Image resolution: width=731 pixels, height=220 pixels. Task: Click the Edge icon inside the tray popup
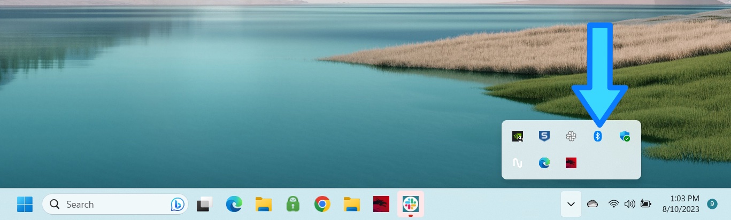click(x=544, y=163)
